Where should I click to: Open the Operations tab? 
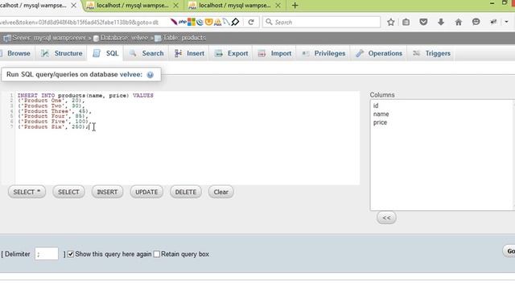tap(379, 53)
